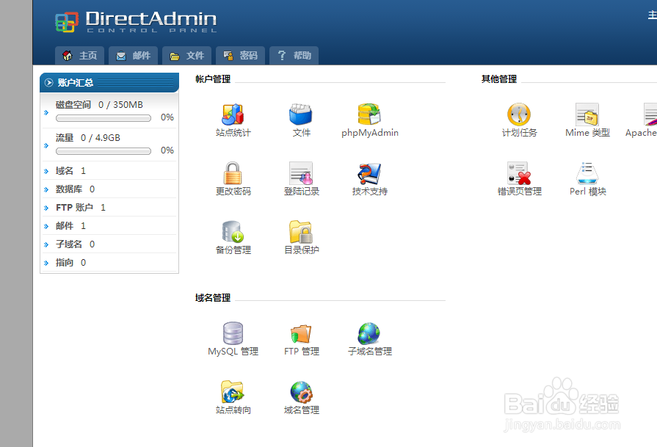Open 目录保护 directory protection icon
Image resolution: width=657 pixels, height=447 pixels.
click(x=300, y=232)
